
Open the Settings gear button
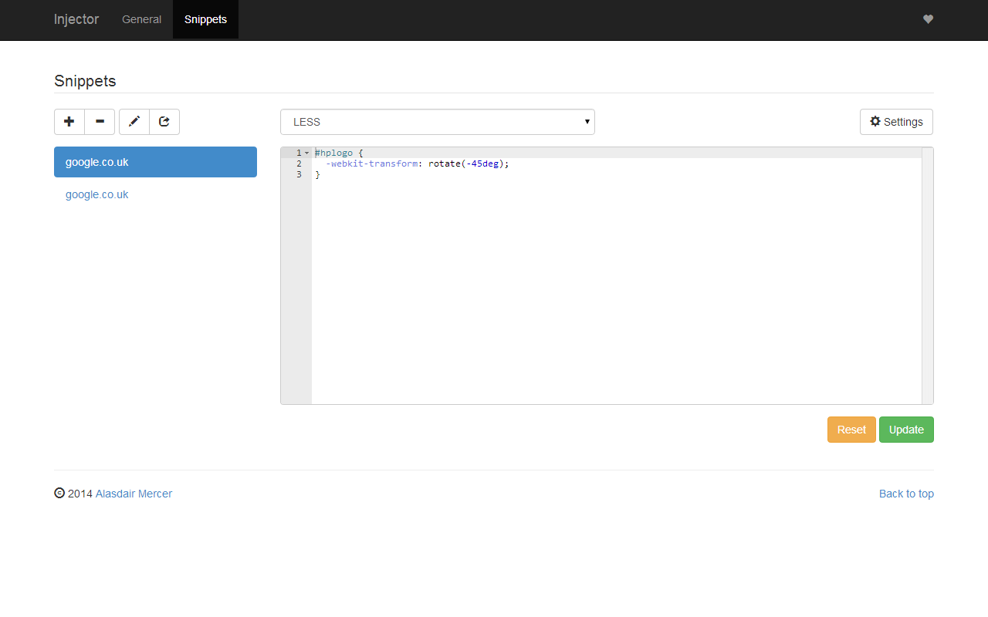[896, 122]
